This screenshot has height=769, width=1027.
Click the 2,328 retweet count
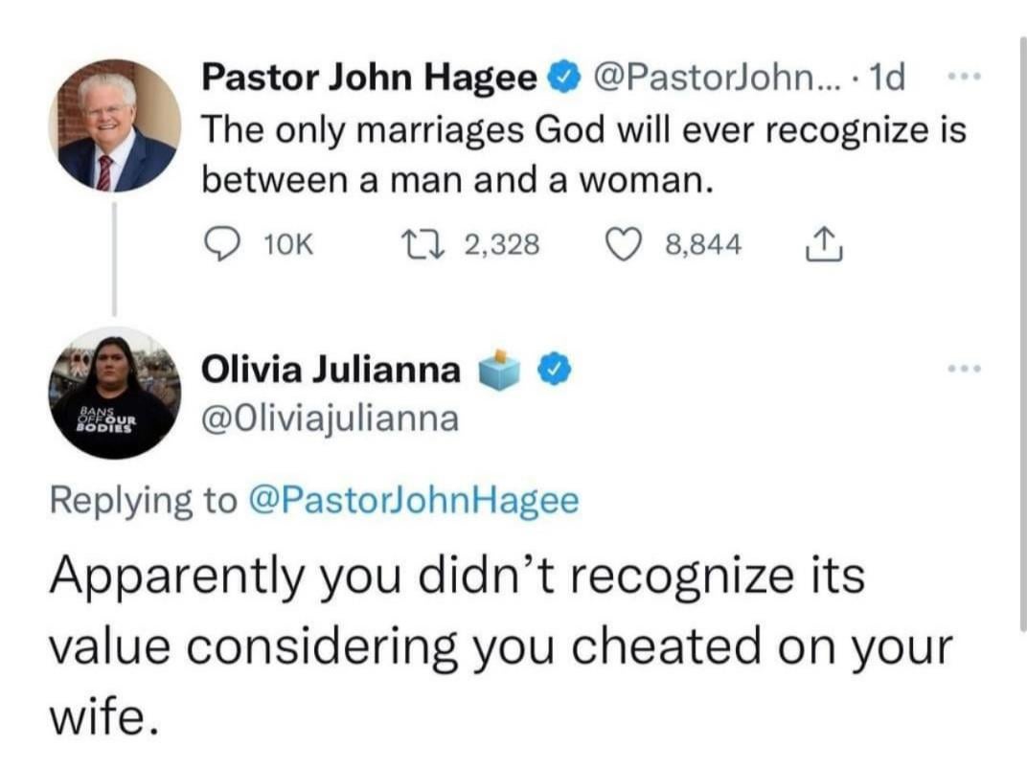[x=503, y=245]
